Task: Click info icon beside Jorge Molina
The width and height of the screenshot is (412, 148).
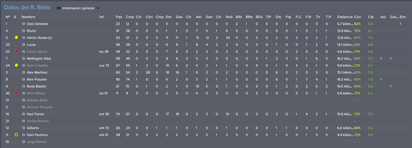Action: click(x=23, y=142)
